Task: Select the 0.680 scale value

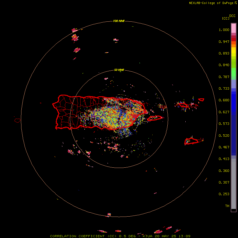Action: click(x=224, y=100)
